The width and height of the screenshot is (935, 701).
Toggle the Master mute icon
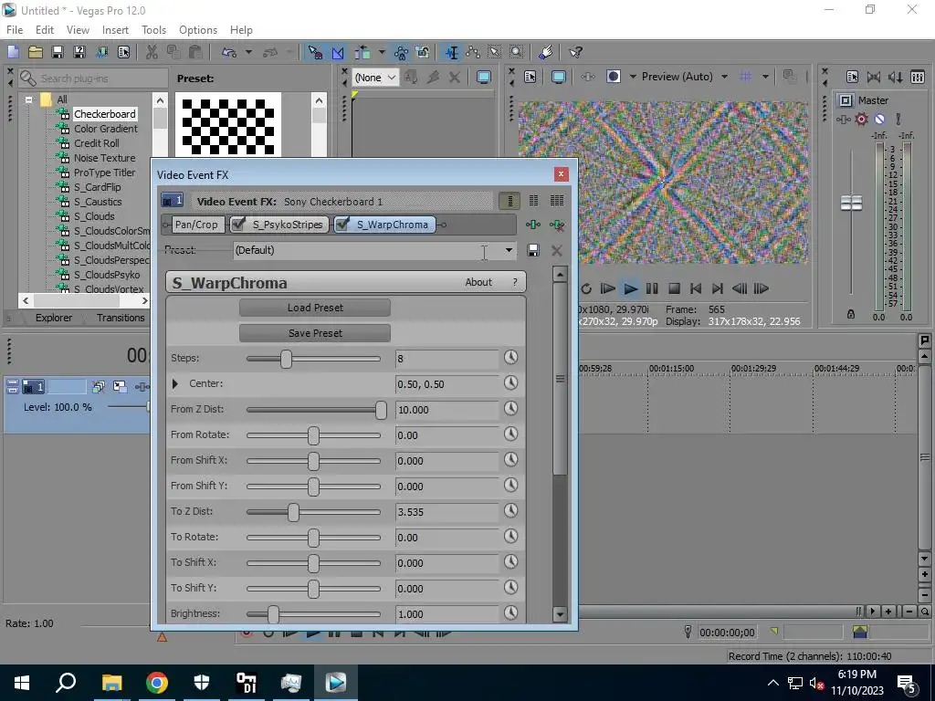[x=879, y=120]
